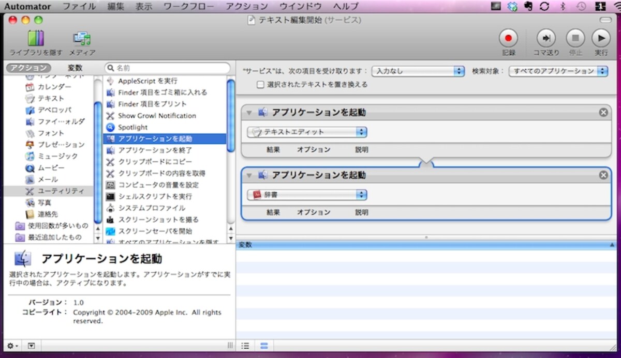Toggle 選択されたテキストを置き換える checkbox
621x358 pixels.
click(260, 84)
